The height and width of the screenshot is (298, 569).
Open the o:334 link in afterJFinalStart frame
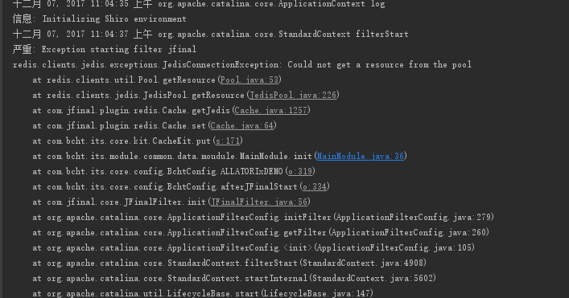click(314, 186)
